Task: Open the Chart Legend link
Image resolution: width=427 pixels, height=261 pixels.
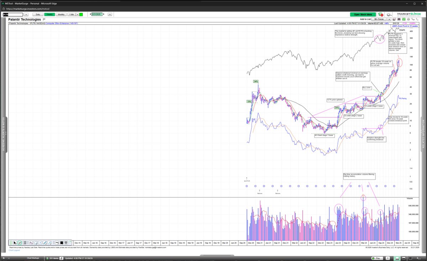Action: [14, 250]
